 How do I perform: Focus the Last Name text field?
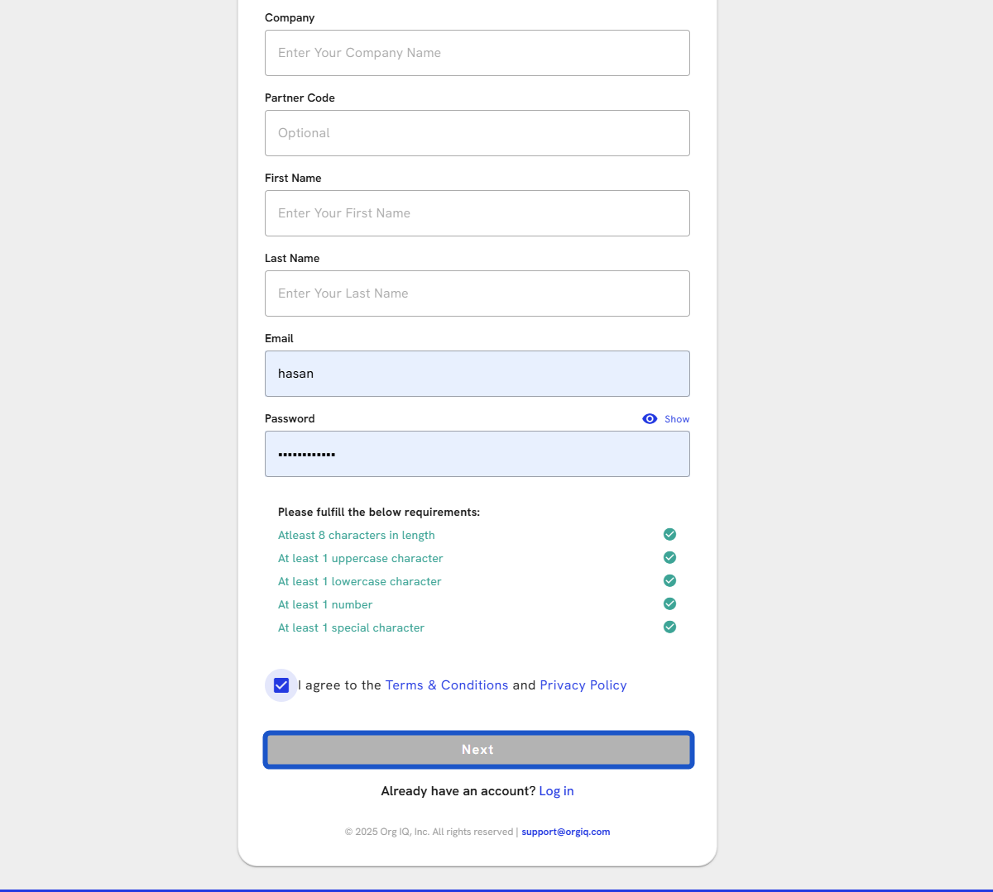477,293
